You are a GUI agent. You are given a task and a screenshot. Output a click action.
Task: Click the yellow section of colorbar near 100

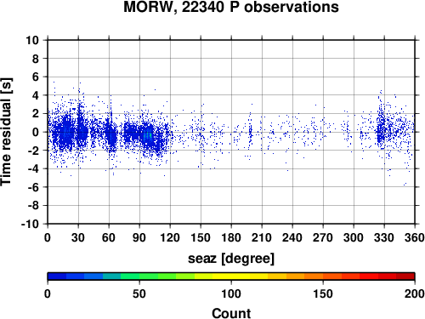(x=231, y=276)
